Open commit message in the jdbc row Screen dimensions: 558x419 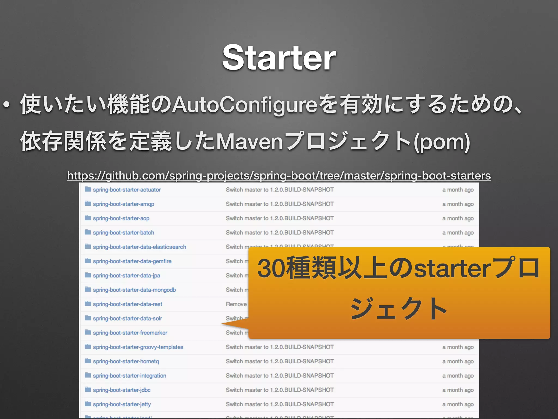click(x=280, y=390)
